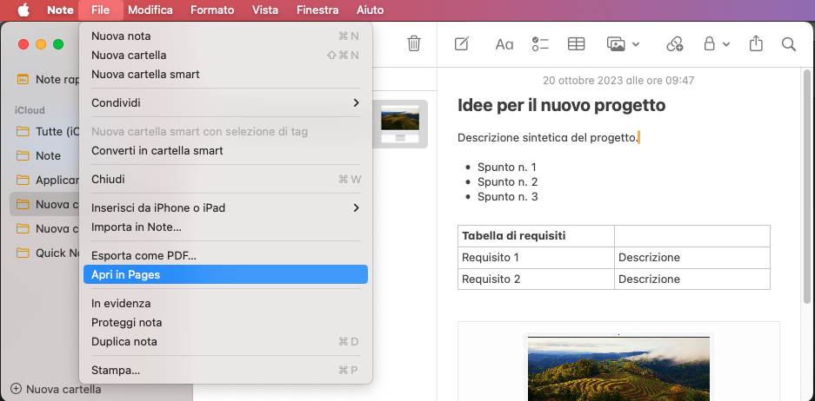Select the note thumbnail in notes list

400,124
